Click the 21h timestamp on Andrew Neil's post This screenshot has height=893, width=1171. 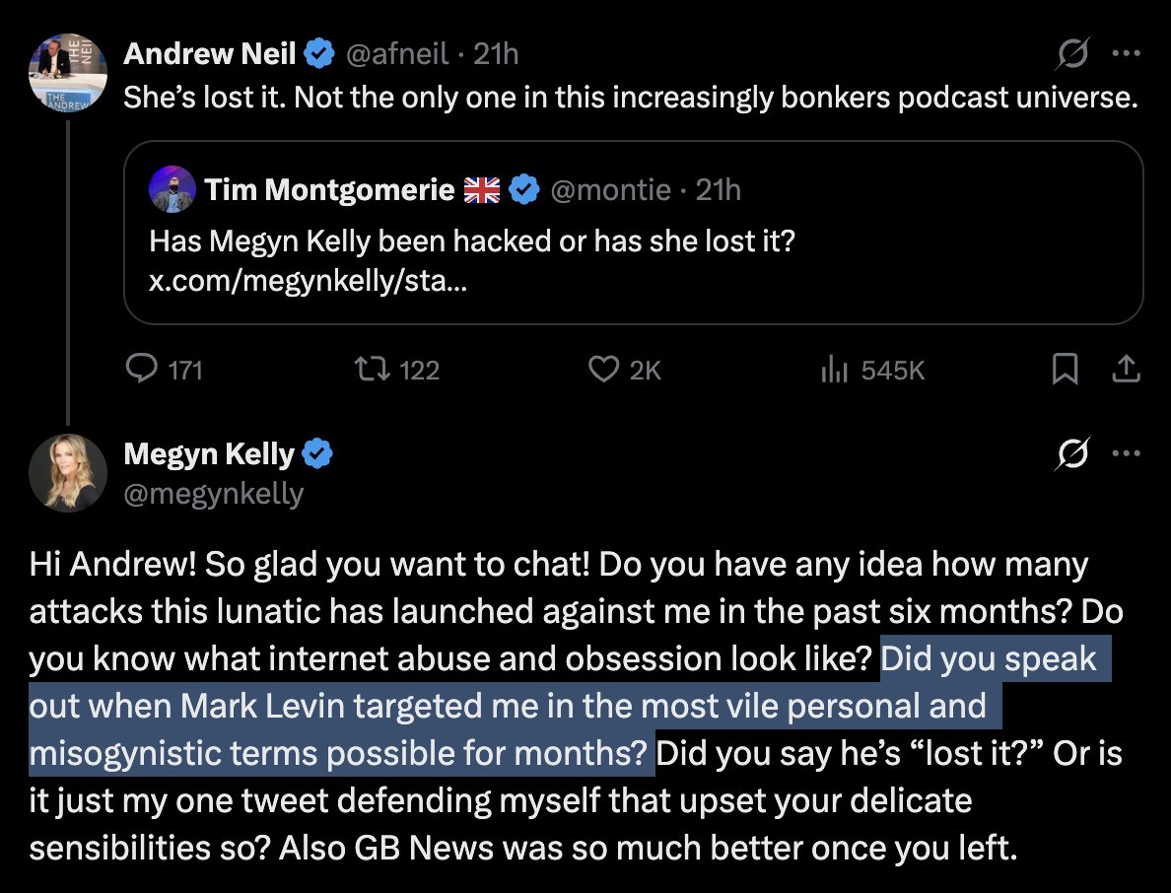pyautogui.click(x=496, y=55)
